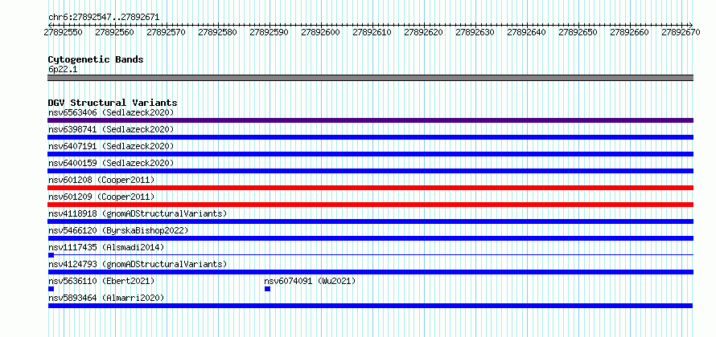Open the nsv6074091 (Wu2021) label
Screen dimensions: 716x337
310,281
